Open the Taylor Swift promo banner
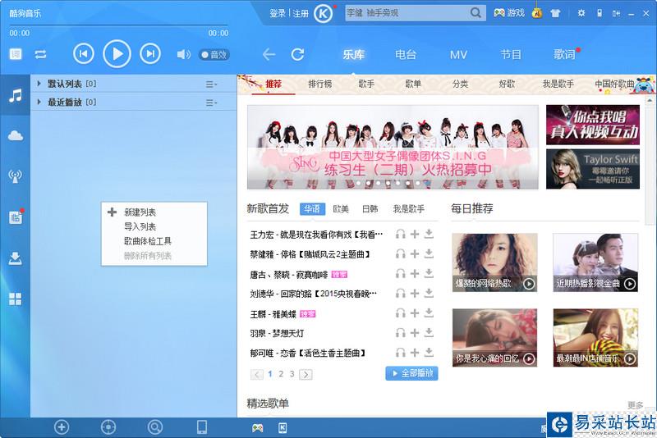The height and width of the screenshot is (438, 657). coord(593,169)
